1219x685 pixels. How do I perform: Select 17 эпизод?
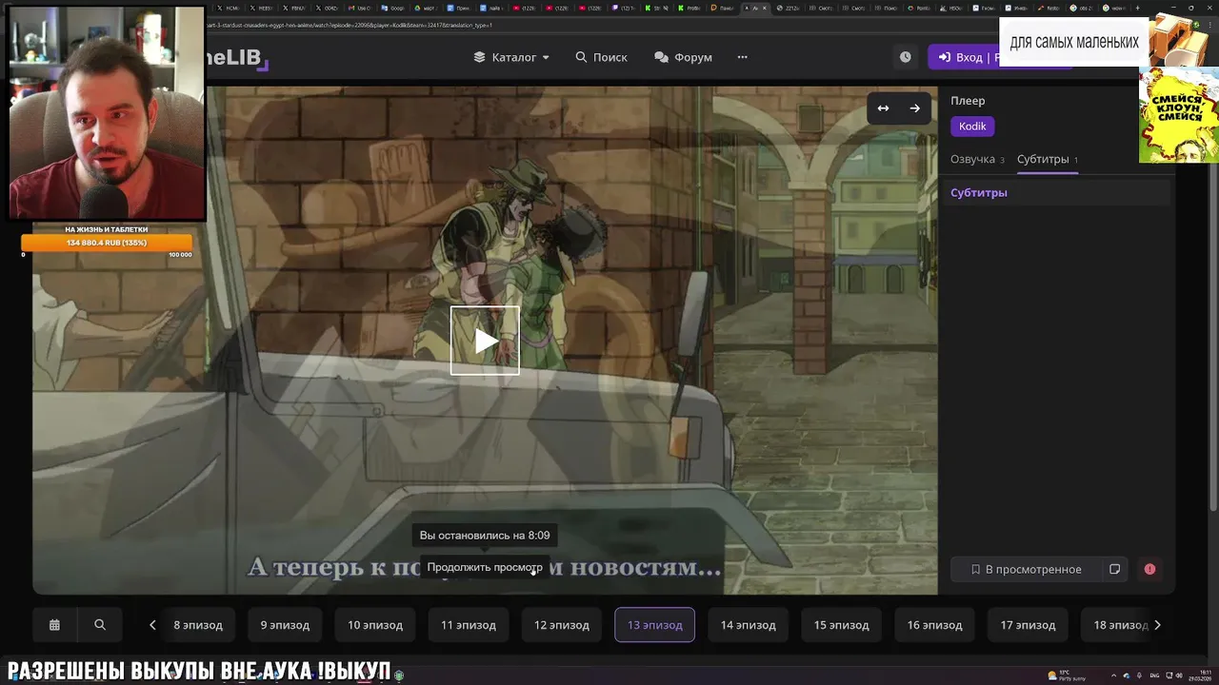tap(1029, 625)
